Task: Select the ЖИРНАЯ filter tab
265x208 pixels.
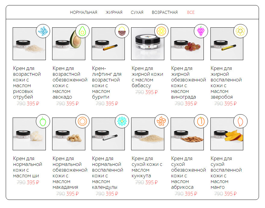Action: point(114,12)
